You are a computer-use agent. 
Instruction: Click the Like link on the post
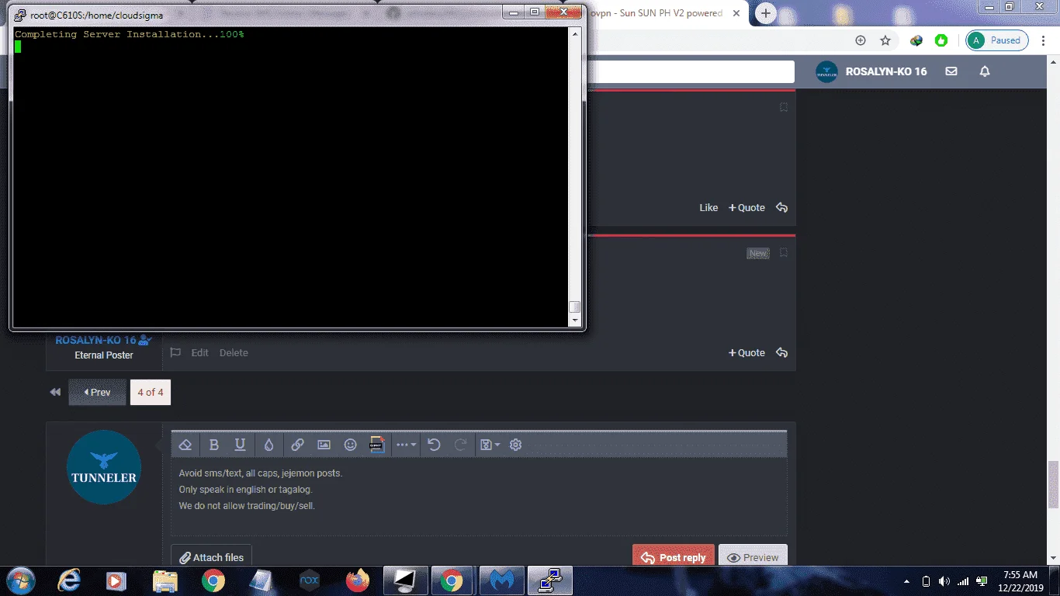click(x=709, y=208)
